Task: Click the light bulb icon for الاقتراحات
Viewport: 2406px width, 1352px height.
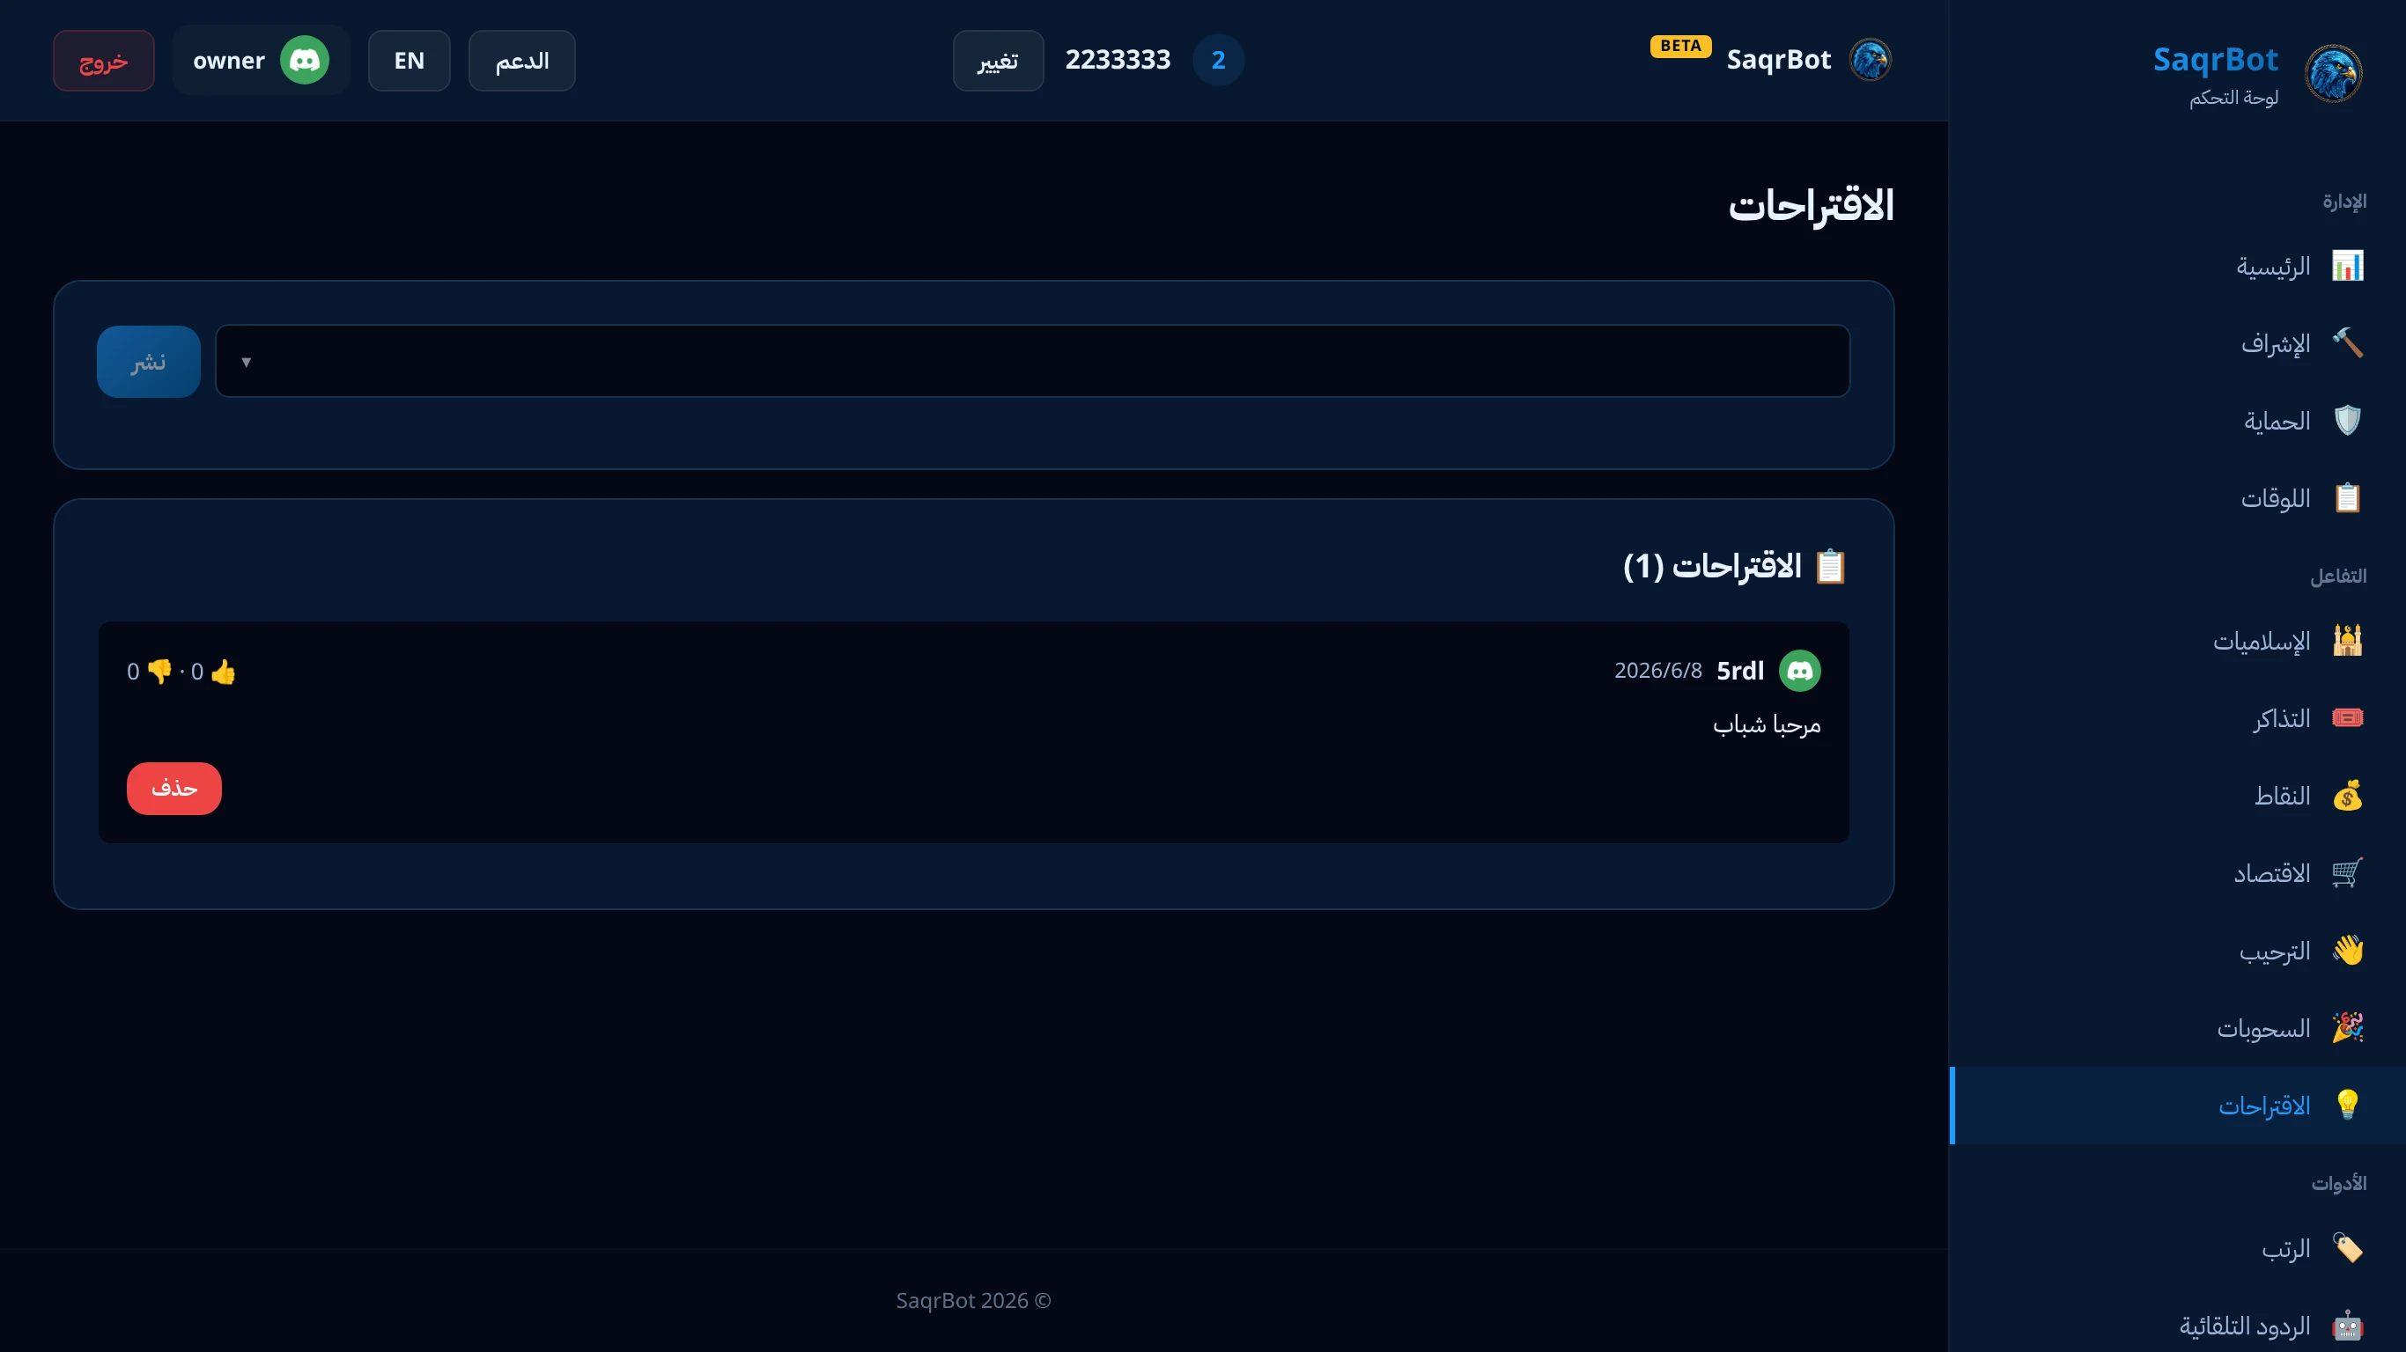Action: 2347,1105
